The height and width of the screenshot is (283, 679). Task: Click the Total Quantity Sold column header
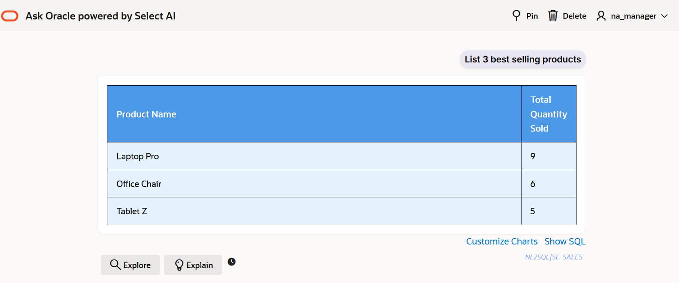click(x=548, y=114)
